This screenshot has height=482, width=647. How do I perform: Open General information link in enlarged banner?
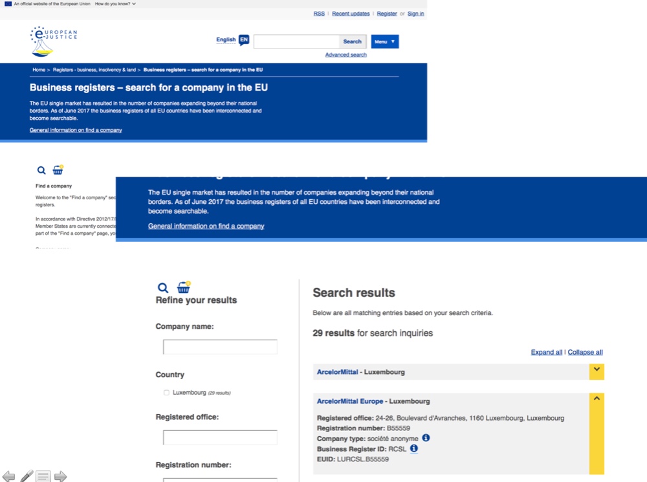tap(206, 226)
